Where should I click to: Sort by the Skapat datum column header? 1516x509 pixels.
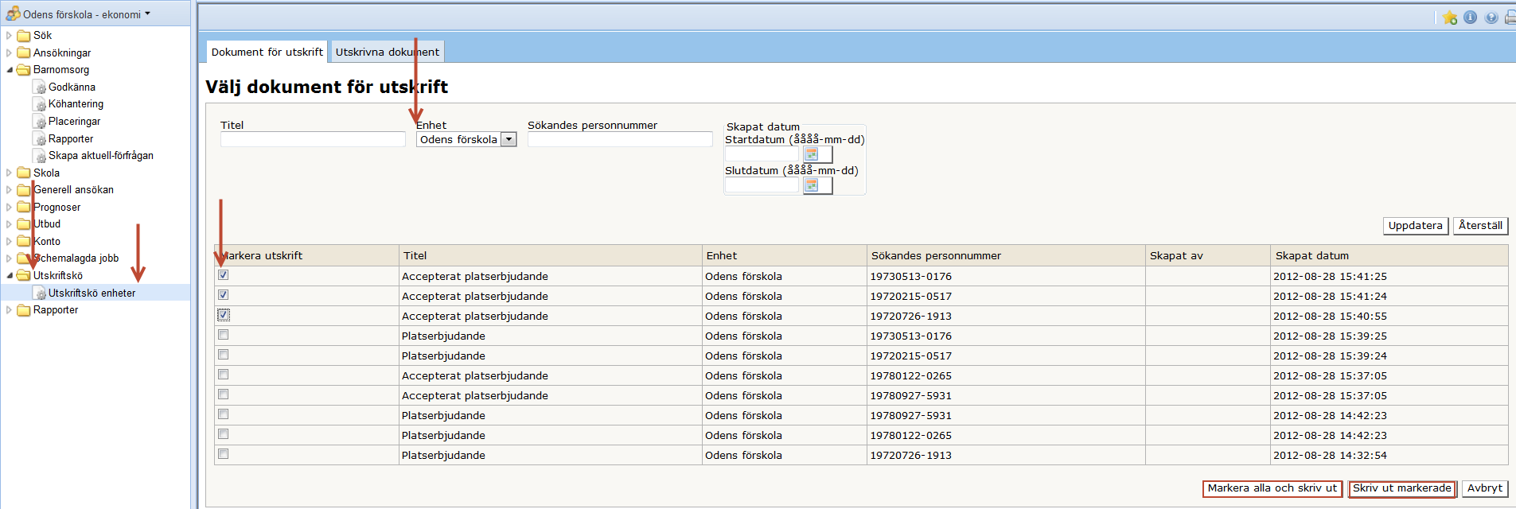tap(1311, 256)
